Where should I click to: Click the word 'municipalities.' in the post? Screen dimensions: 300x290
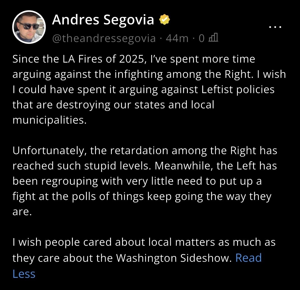point(50,120)
